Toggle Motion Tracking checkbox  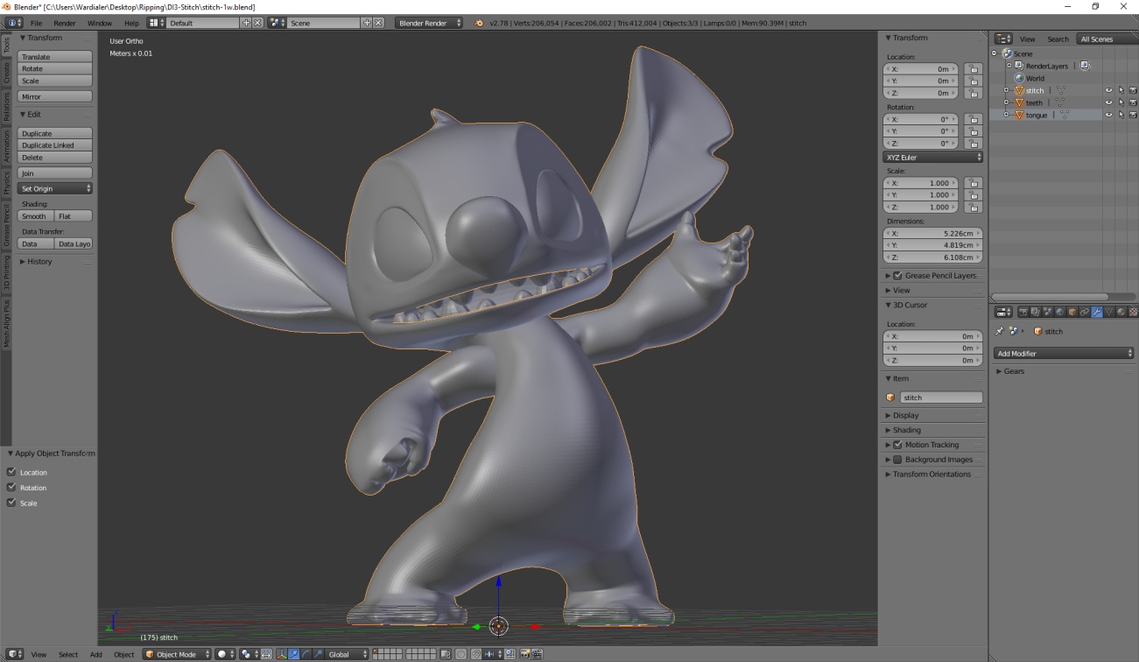tap(897, 444)
